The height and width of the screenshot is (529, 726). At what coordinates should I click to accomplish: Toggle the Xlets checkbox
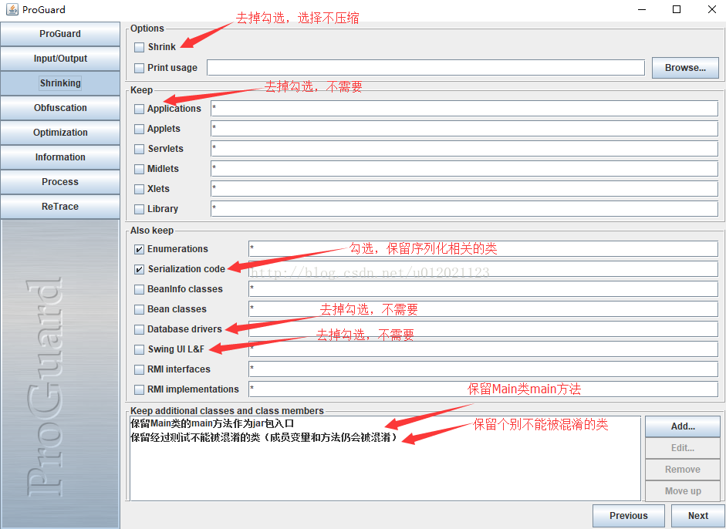(x=139, y=189)
